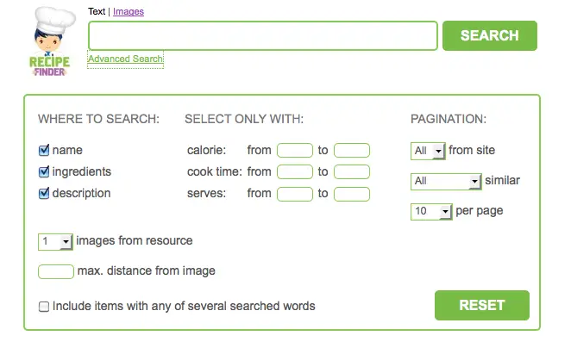This screenshot has height=348, width=571.
Task: Click the Recipe Finder chef logo
Action: pyautogui.click(x=50, y=42)
